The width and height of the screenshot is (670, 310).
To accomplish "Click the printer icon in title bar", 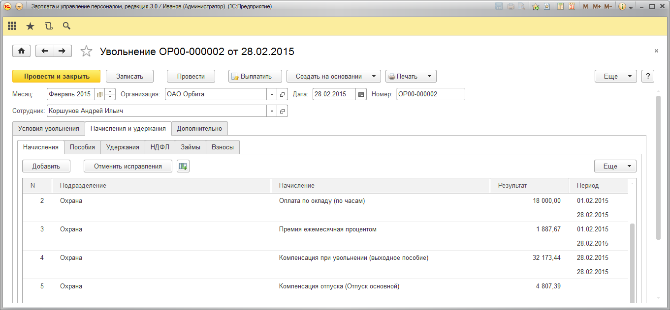I will (x=510, y=7).
